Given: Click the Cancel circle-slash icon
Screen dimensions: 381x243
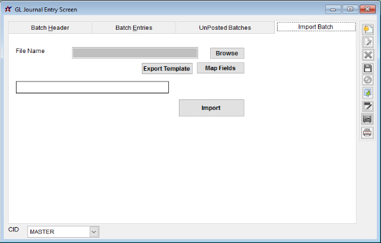Looking at the screenshot, I should point(368,79).
